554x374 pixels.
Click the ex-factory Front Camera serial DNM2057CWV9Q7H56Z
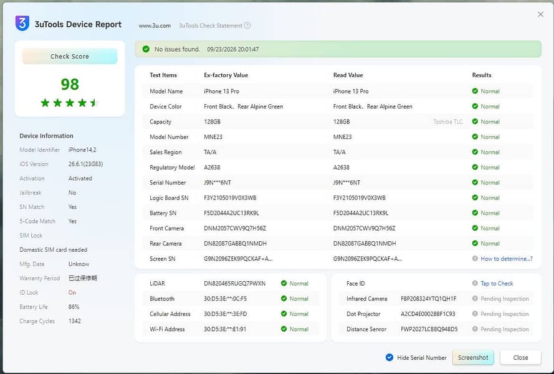235,228
